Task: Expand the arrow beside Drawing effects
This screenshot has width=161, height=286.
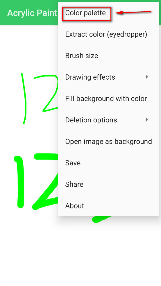Action: click(147, 77)
